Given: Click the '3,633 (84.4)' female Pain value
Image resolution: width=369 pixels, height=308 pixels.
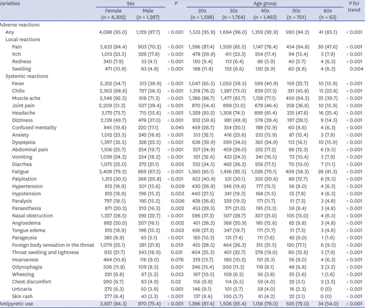Looking at the screenshot, I should tap(113, 46).
